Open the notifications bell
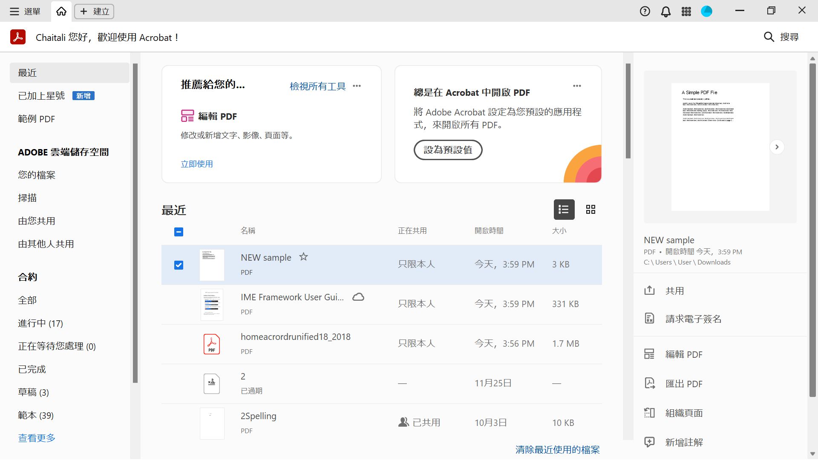Image resolution: width=818 pixels, height=460 pixels. click(665, 11)
